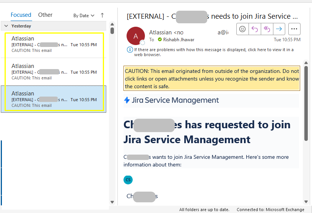Viewport: 312px width, 213px height.
Task: Click 'Connected to: Microsoft Exchange' status
Action: [270, 210]
